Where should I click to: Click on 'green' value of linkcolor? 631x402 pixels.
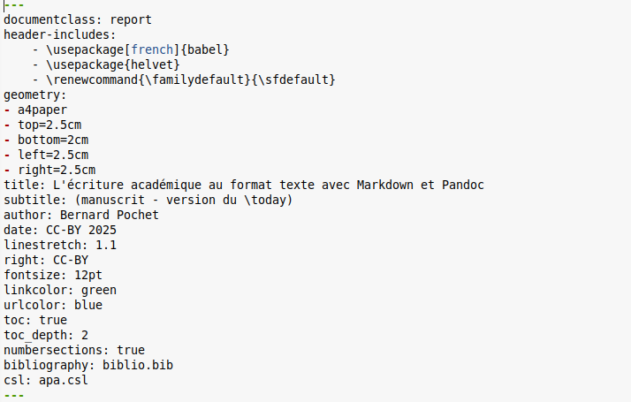click(99, 291)
